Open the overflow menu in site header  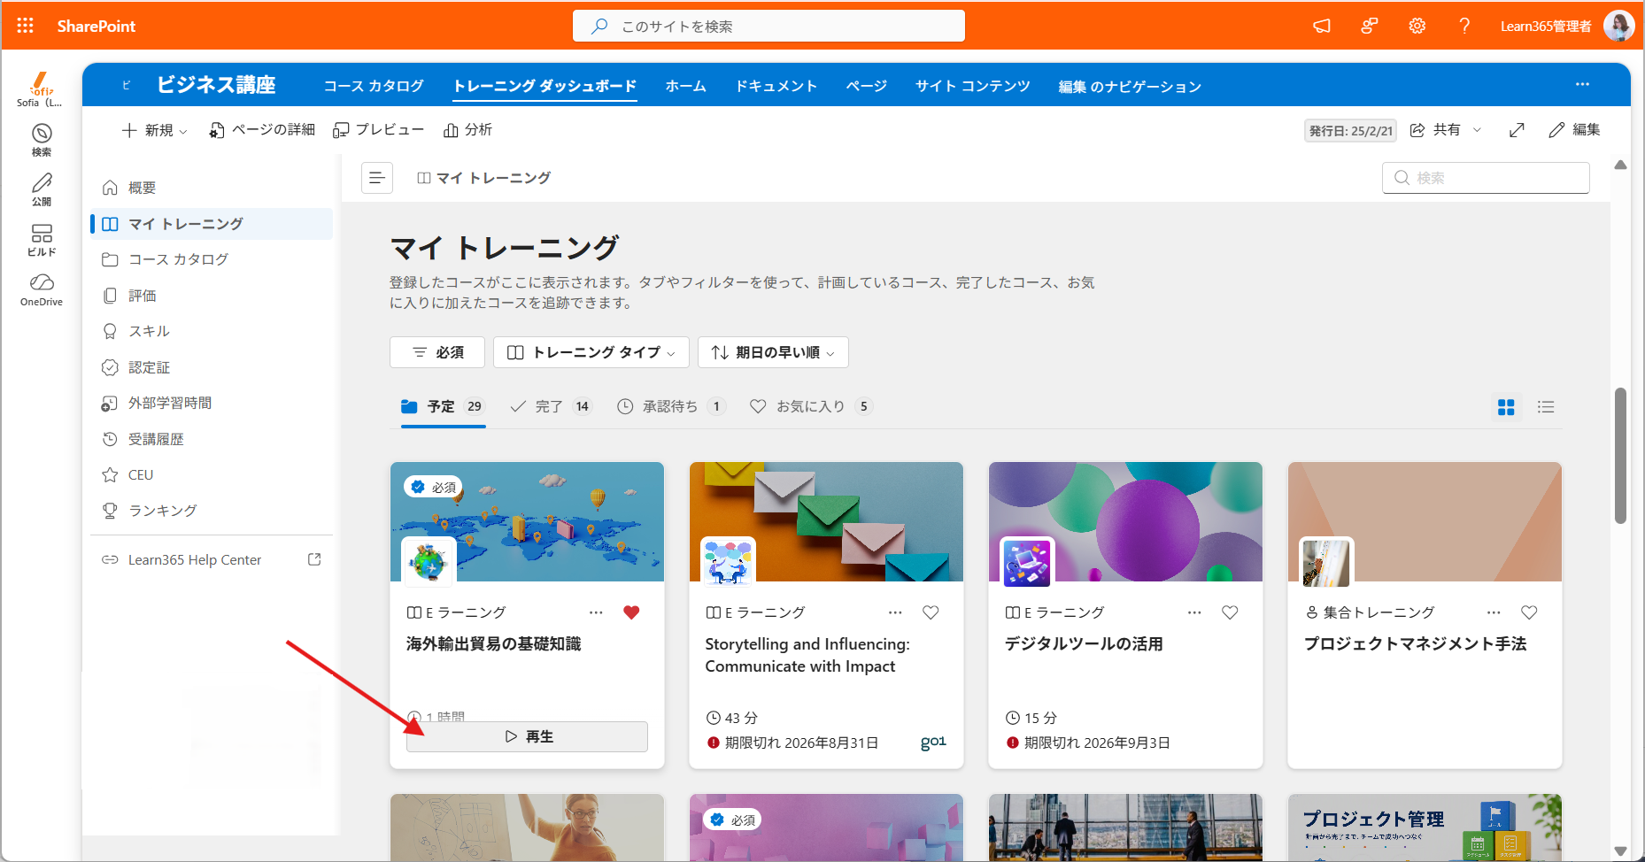[x=1582, y=84]
